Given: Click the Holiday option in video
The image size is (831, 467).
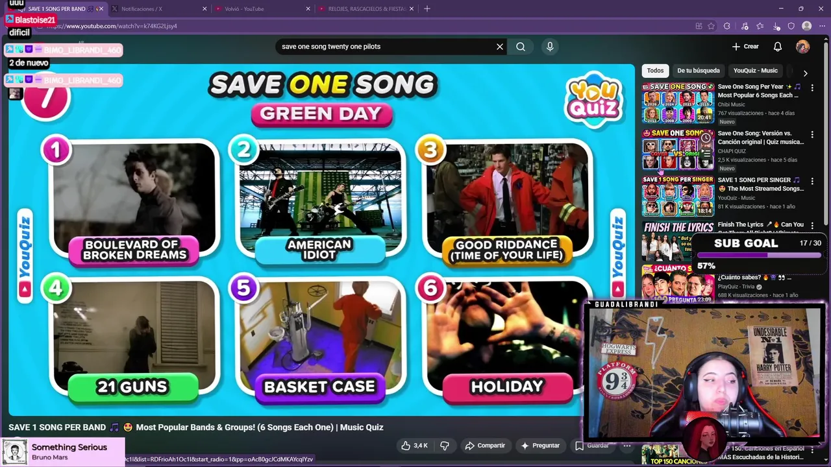Looking at the screenshot, I should coord(507,339).
